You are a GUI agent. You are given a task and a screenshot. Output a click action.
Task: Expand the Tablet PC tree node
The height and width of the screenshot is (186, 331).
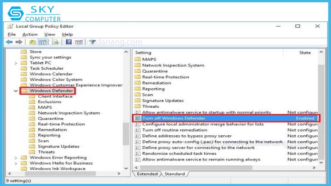tap(16, 63)
